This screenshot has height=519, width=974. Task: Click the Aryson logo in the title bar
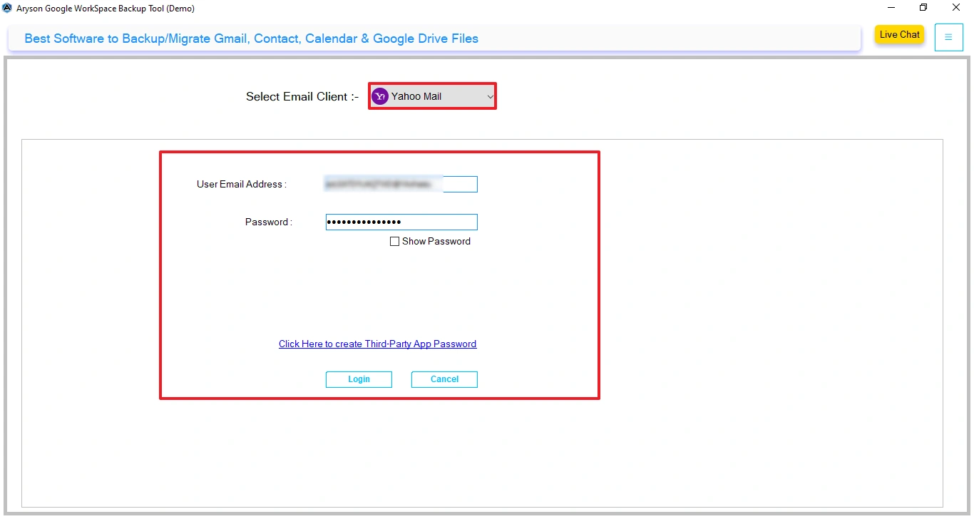pos(7,7)
